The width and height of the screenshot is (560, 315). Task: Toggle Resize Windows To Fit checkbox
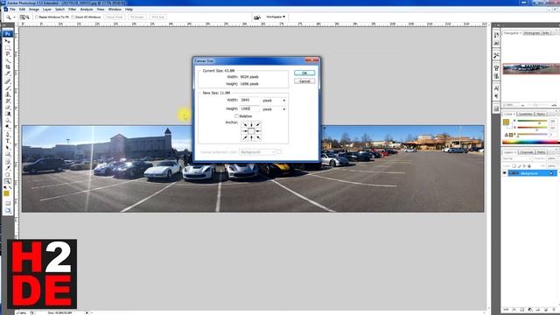coord(37,17)
